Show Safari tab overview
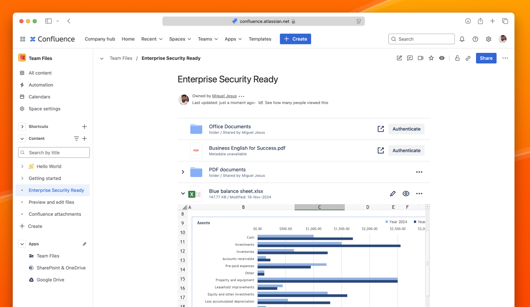The height and width of the screenshot is (307, 530). point(505,21)
